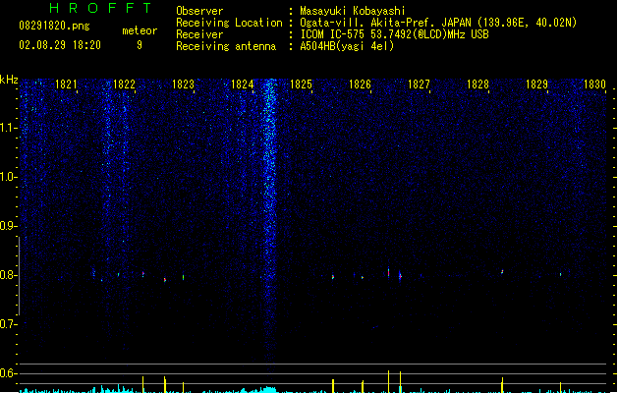
Task: Click the 1829 time marker
Action: pos(536,84)
